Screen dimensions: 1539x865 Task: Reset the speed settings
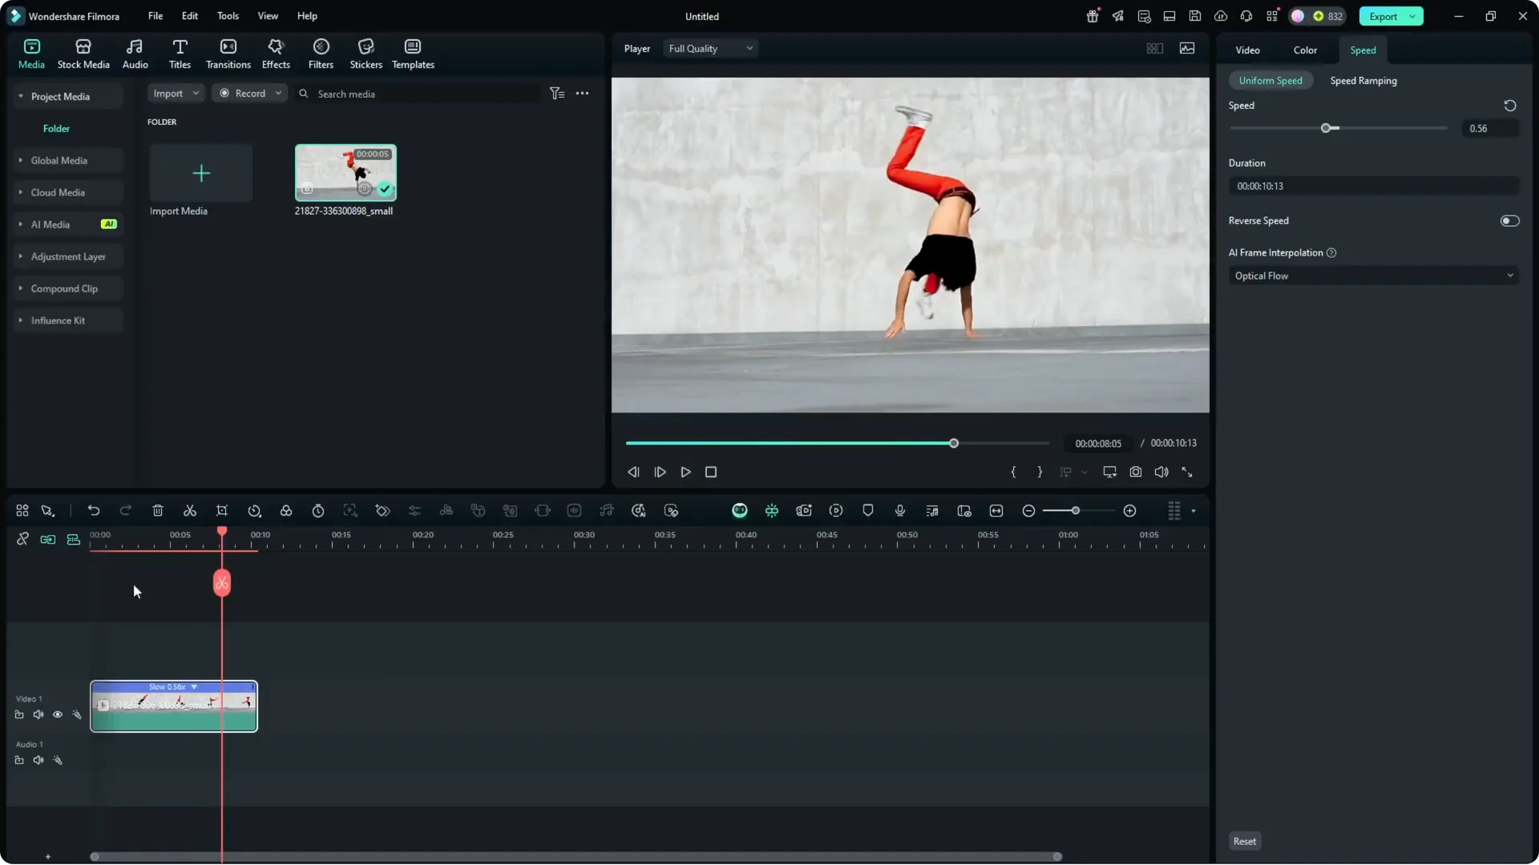click(x=1244, y=841)
